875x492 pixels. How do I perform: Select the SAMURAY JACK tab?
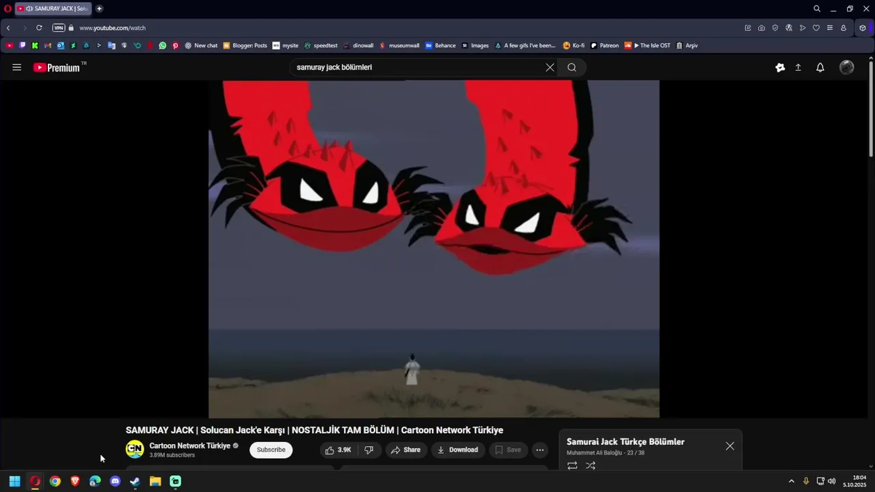pyautogui.click(x=52, y=9)
